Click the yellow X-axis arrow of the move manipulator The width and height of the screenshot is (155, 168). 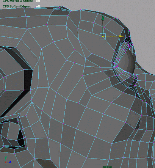(122, 36)
